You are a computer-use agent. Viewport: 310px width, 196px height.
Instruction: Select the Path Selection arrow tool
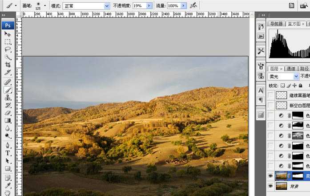[x=8, y=161]
